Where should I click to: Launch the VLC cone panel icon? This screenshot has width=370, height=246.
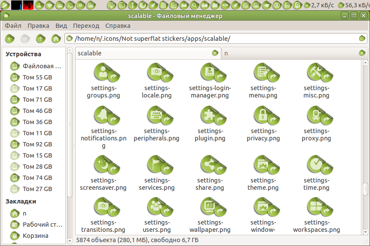pos(39,5)
